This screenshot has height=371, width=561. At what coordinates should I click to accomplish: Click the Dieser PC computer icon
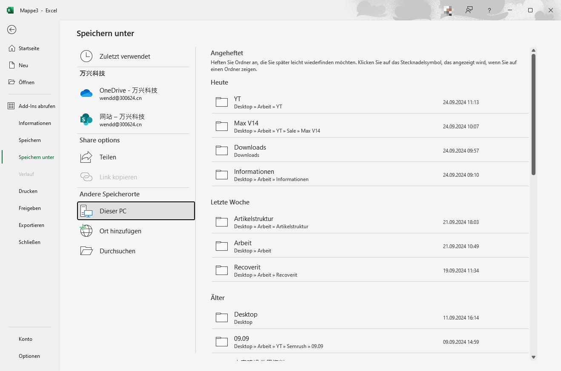pos(86,211)
